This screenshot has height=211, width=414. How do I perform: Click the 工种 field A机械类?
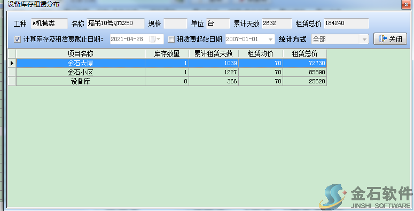click(49, 24)
